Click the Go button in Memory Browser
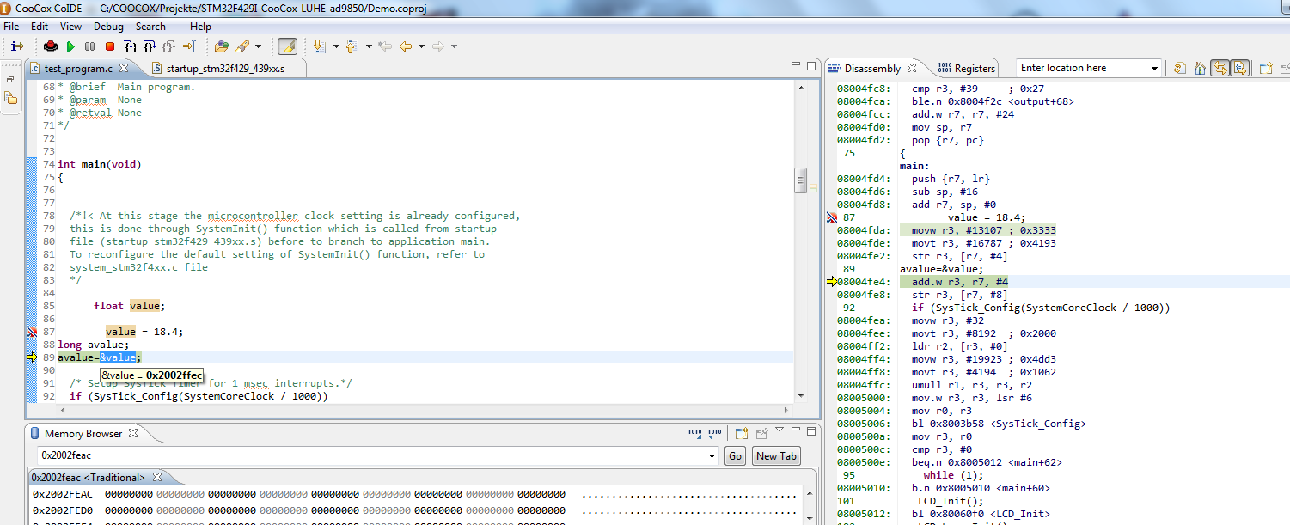Screen dimensions: 1290x525 (735, 456)
